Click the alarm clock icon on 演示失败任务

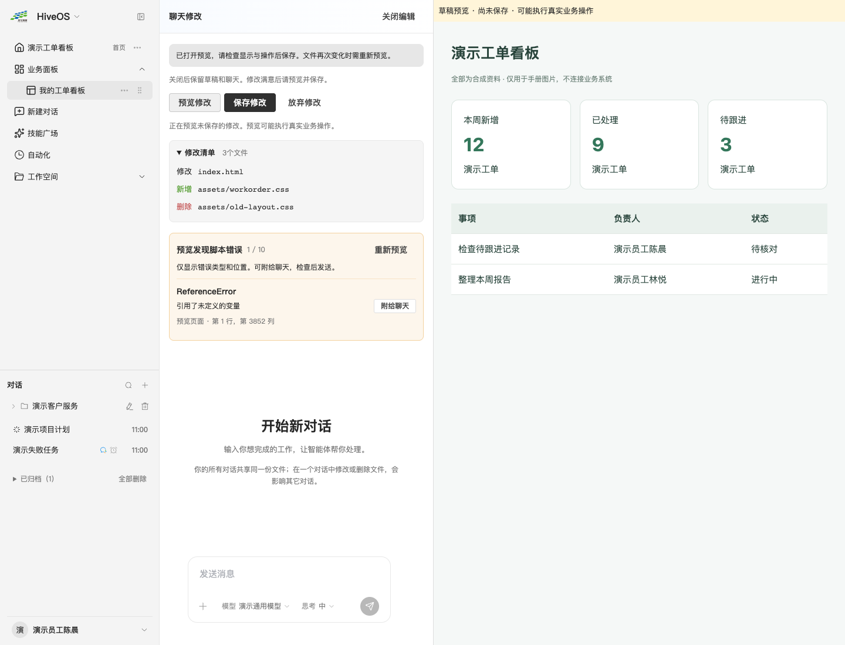click(x=114, y=450)
